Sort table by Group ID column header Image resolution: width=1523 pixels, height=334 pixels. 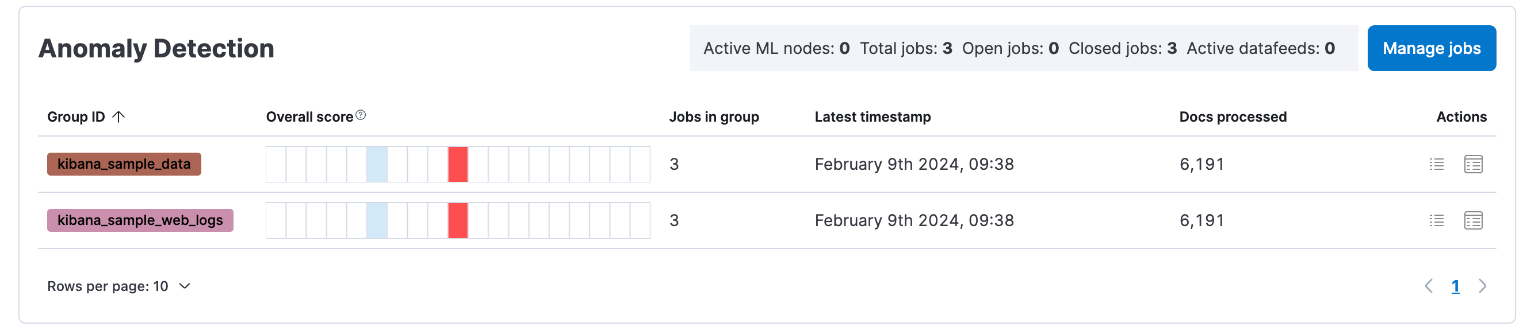click(x=76, y=117)
